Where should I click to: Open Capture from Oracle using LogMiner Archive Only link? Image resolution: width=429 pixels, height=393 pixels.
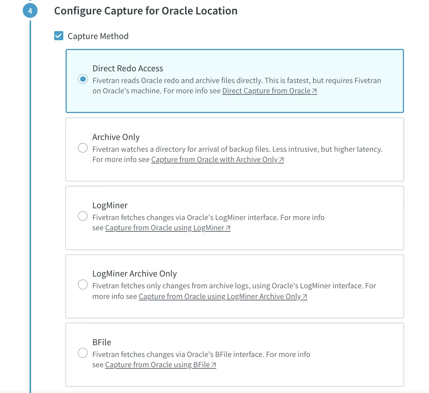click(x=219, y=297)
